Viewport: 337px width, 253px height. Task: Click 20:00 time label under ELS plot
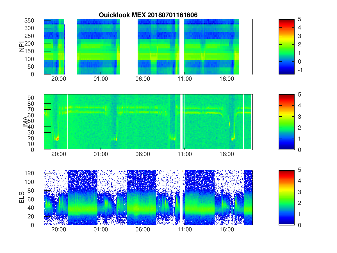(59, 230)
